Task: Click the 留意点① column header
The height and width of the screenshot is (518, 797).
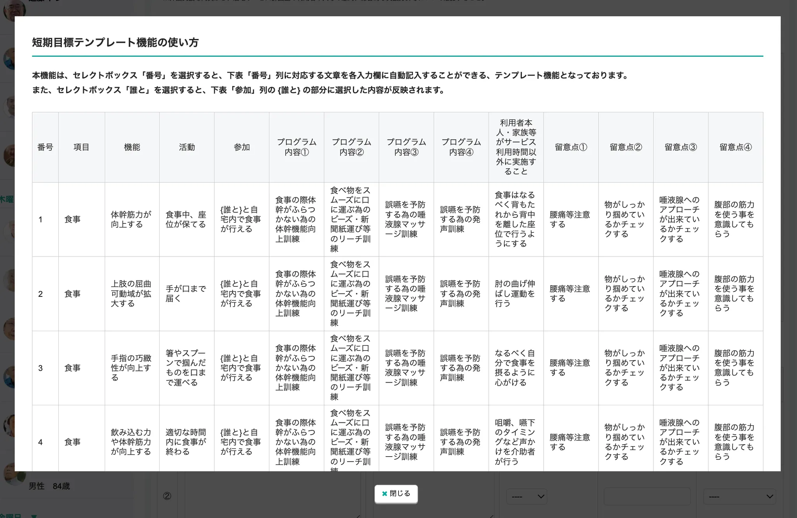Action: pyautogui.click(x=571, y=147)
